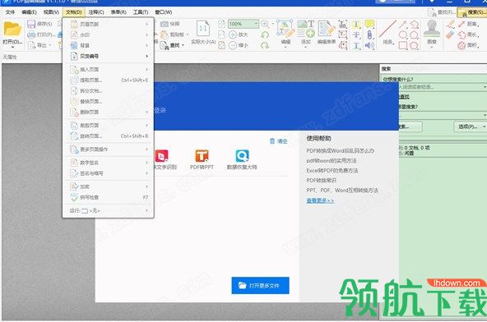Open the 文件 File menu
The width and height of the screenshot is (487, 322).
tap(10, 12)
